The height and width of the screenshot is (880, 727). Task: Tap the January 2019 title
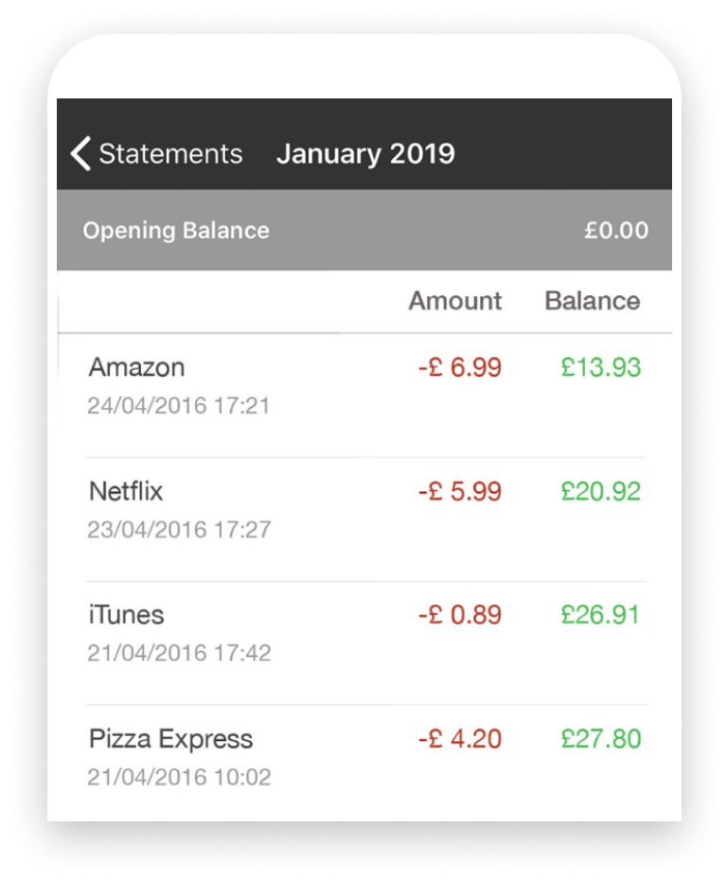tap(365, 153)
